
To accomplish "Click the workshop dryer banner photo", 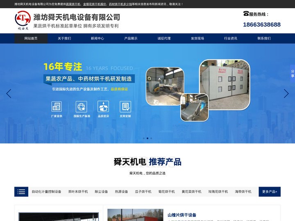I will tap(165, 86).
